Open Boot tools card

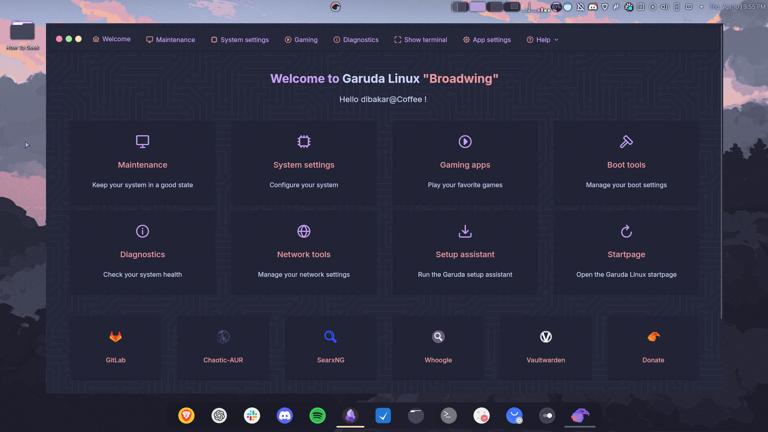pos(626,162)
